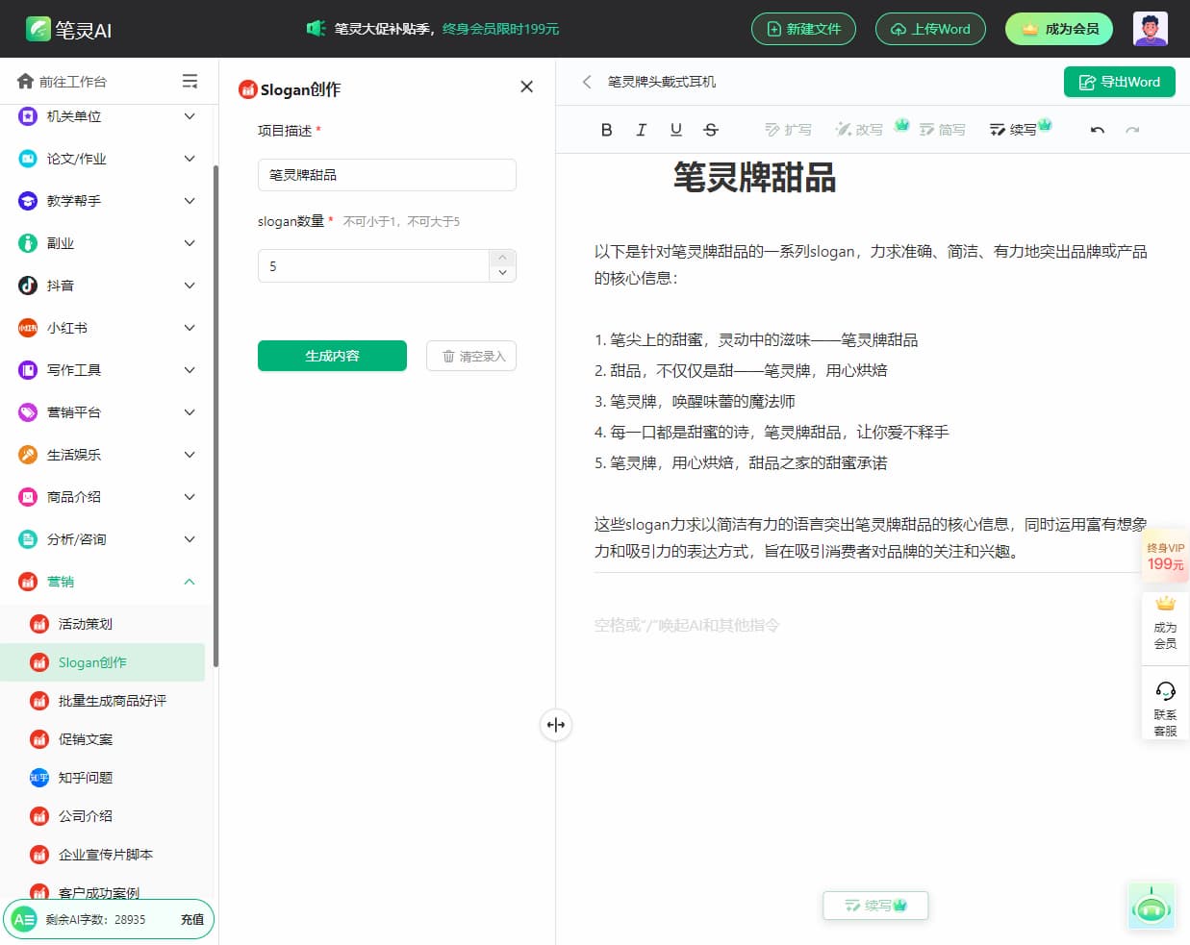The image size is (1190, 945).
Task: Select 促销文案 from the sidebar
Action: [x=86, y=739]
